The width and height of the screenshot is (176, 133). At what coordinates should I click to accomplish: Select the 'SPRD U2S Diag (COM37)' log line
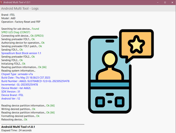(16, 32)
